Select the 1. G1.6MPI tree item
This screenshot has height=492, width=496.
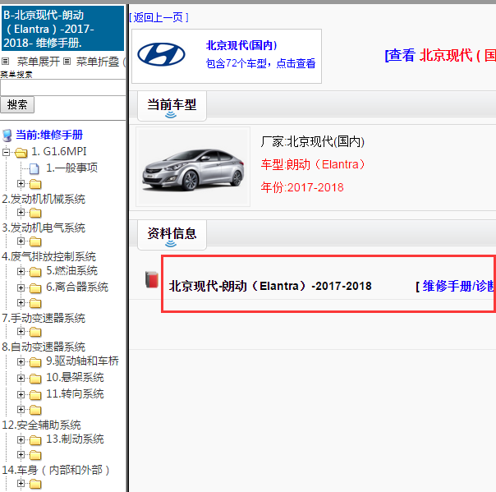coord(59,152)
